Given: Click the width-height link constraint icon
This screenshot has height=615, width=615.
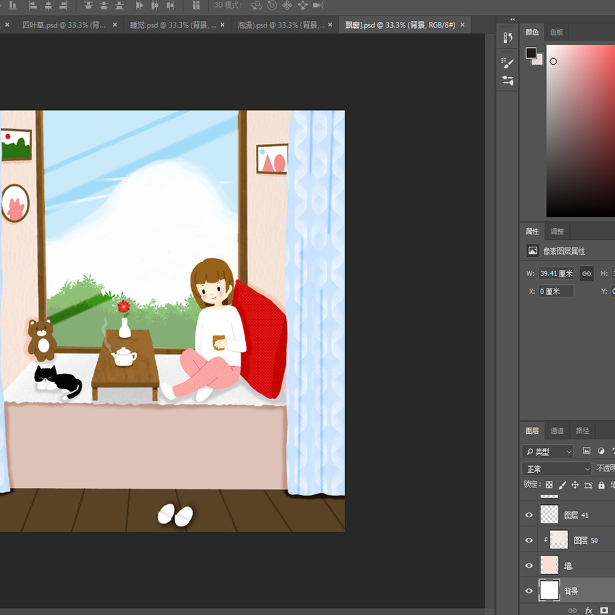Looking at the screenshot, I should pyautogui.click(x=586, y=273).
